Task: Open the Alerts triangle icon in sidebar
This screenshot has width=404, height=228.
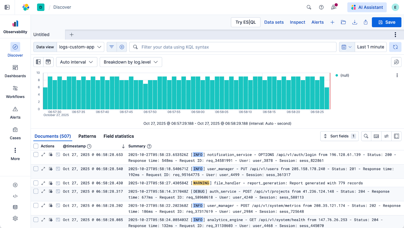Action: point(15,109)
